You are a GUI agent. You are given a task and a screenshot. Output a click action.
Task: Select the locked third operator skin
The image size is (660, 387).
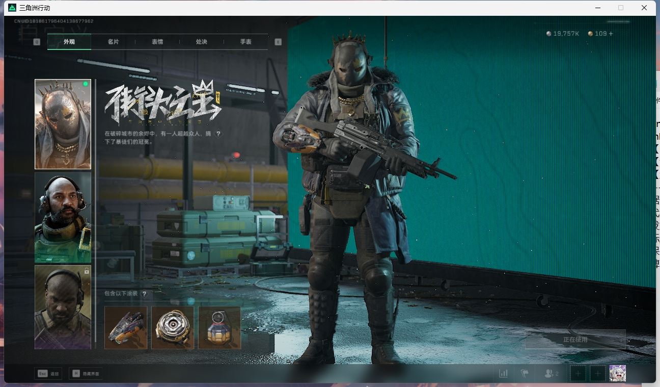tap(63, 307)
